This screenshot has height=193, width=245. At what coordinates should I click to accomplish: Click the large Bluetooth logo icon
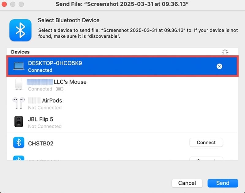pyautogui.click(x=21, y=30)
